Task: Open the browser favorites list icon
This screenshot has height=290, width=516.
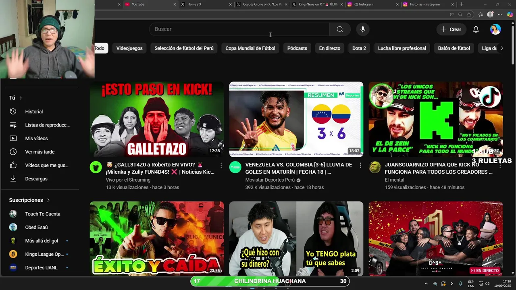Action: point(481,14)
